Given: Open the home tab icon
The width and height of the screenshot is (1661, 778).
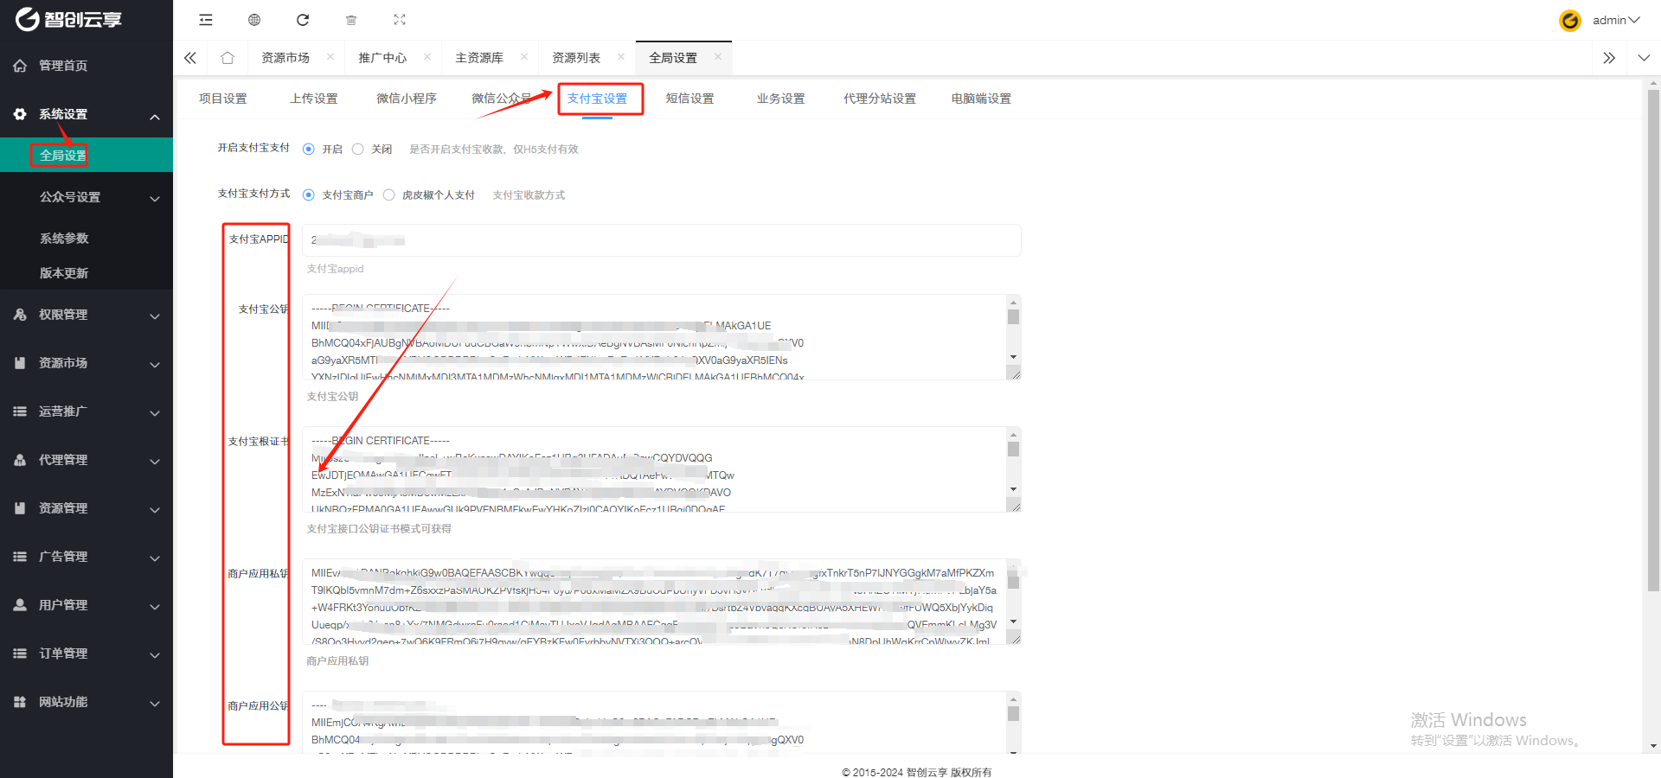Looking at the screenshot, I should coord(228,58).
